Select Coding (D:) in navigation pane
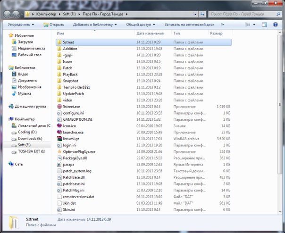The width and height of the screenshot is (285, 233). [x=27, y=132]
